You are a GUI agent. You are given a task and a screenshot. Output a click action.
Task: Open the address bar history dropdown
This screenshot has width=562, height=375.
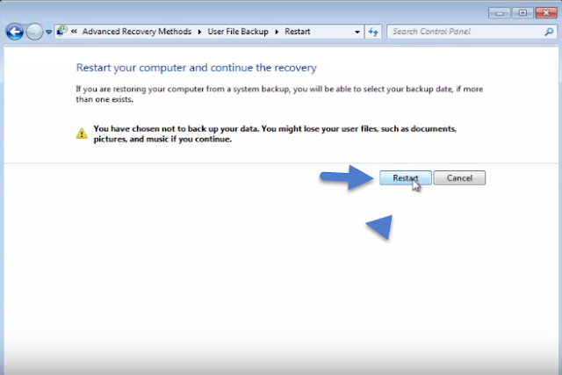click(357, 32)
